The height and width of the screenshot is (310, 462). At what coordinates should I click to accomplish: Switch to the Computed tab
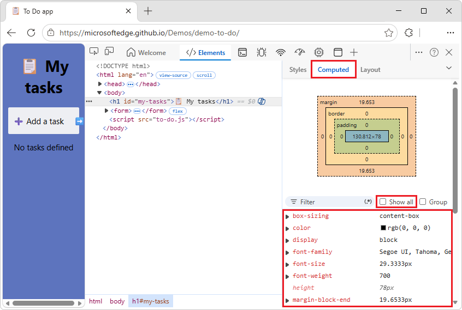[333, 70]
